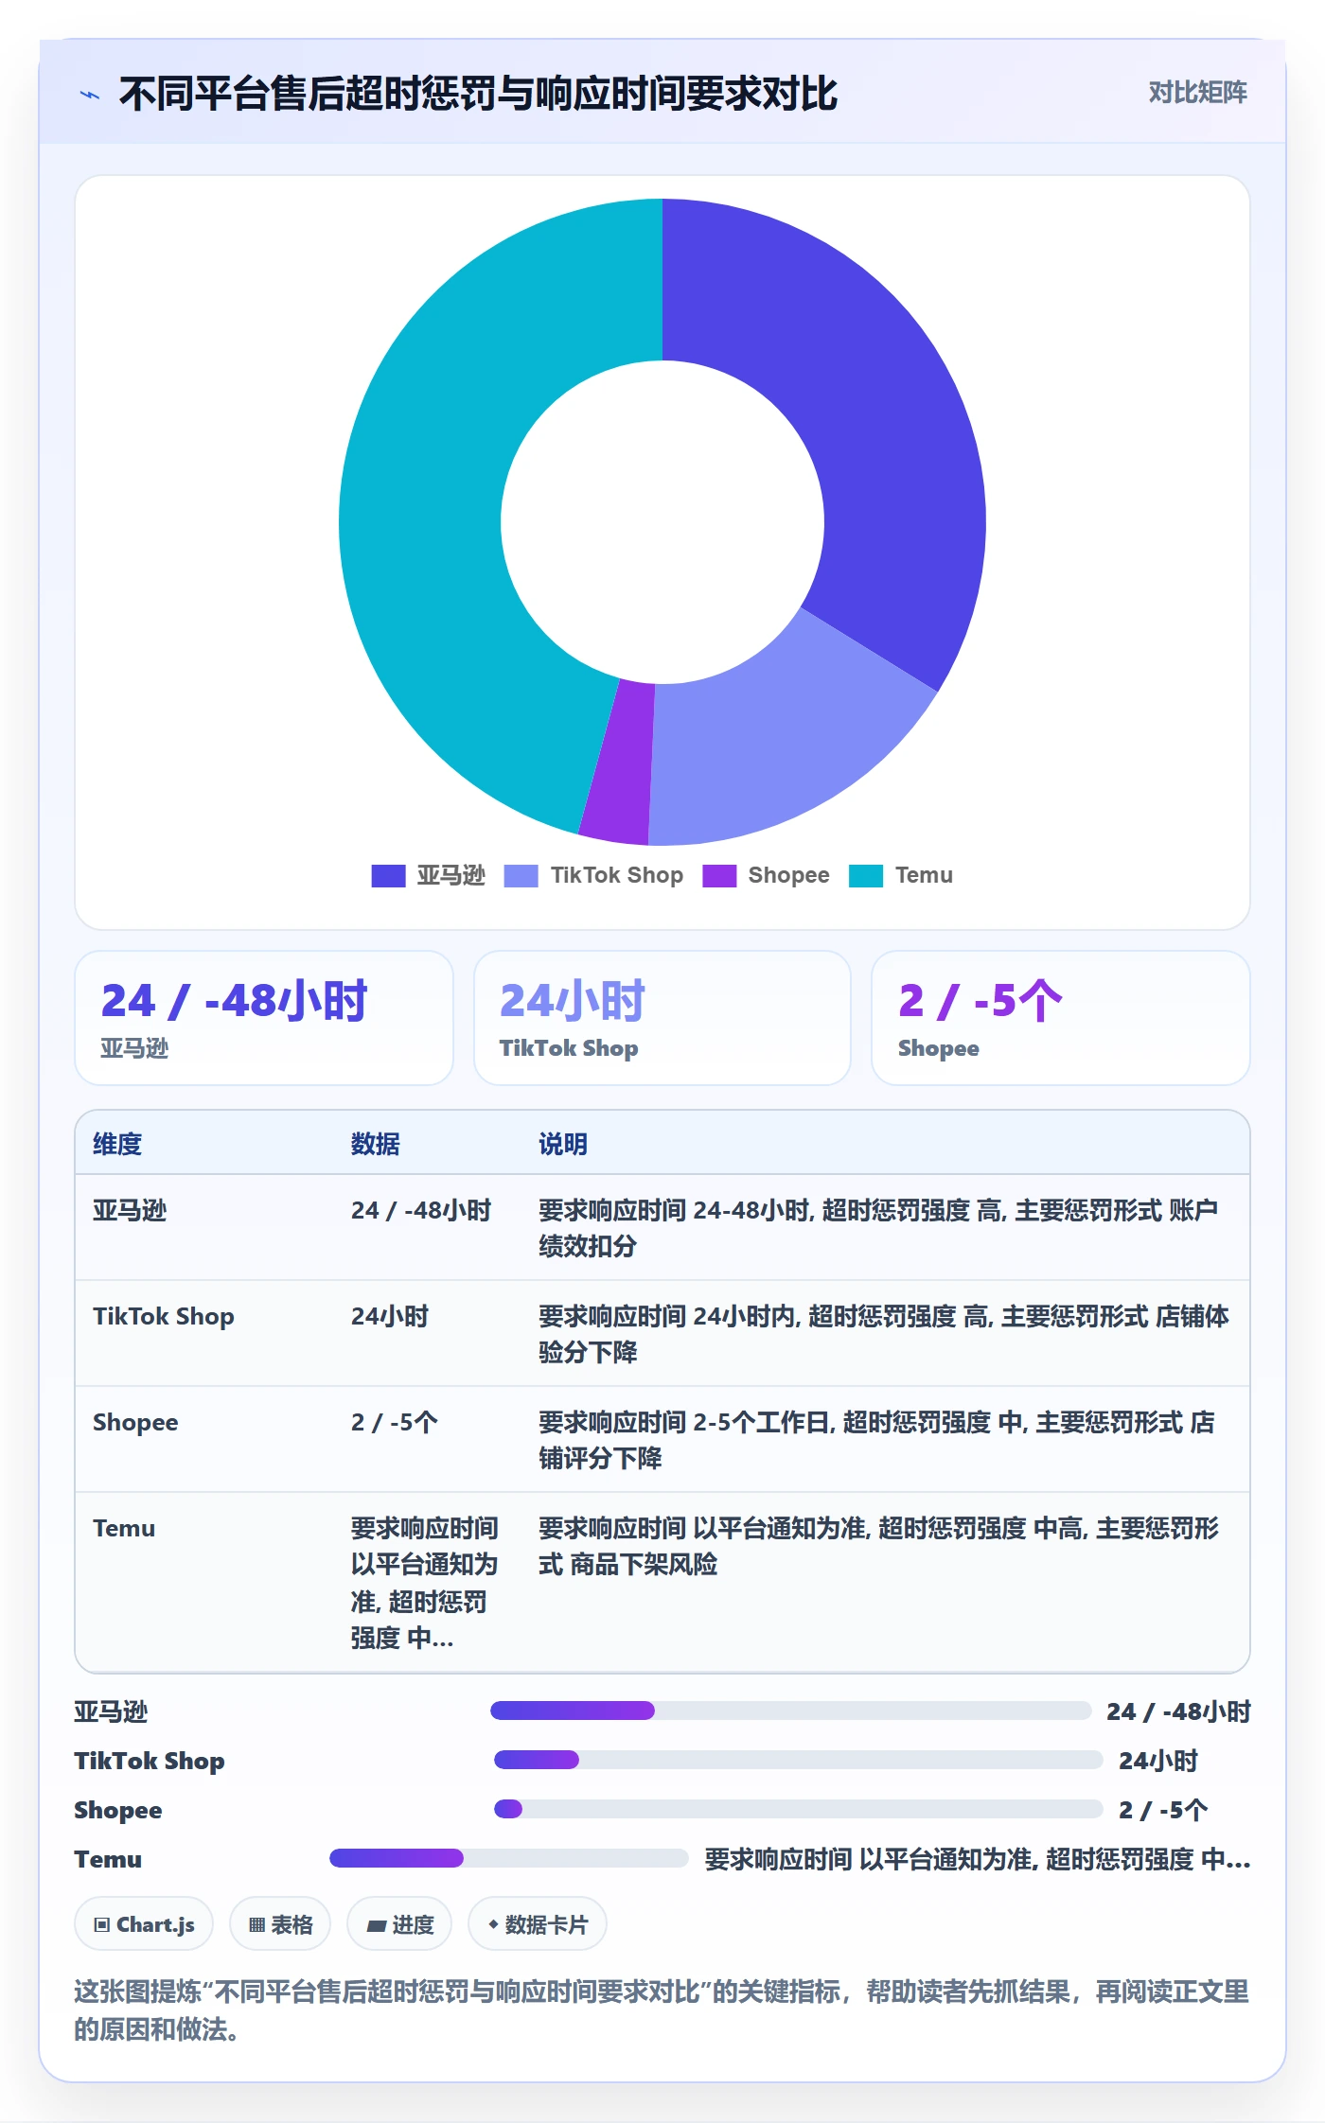
Task: Select the 24小时 TikTok Shop data card
Action: pyautogui.click(x=662, y=1018)
